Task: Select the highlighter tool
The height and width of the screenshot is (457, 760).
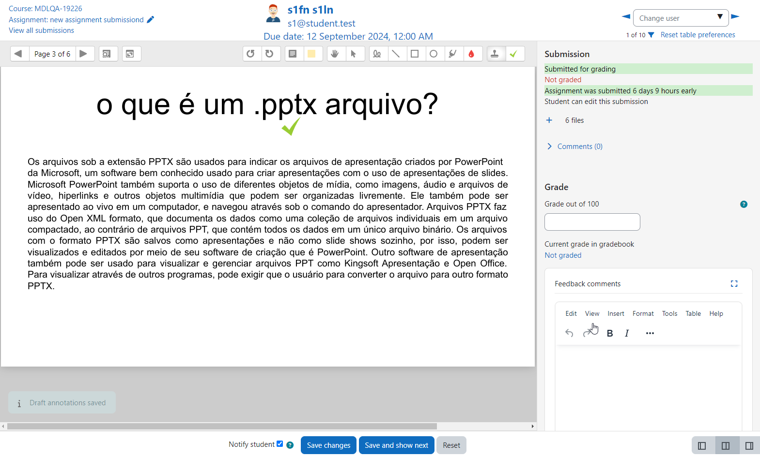Action: [453, 54]
